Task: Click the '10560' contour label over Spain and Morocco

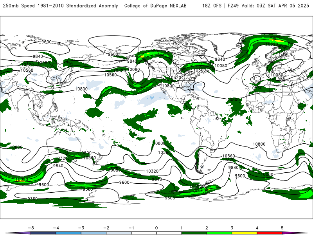Action: (x=256, y=88)
